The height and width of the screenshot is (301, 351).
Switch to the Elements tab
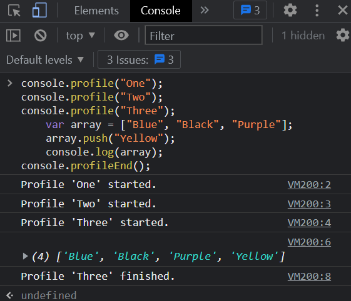(96, 11)
